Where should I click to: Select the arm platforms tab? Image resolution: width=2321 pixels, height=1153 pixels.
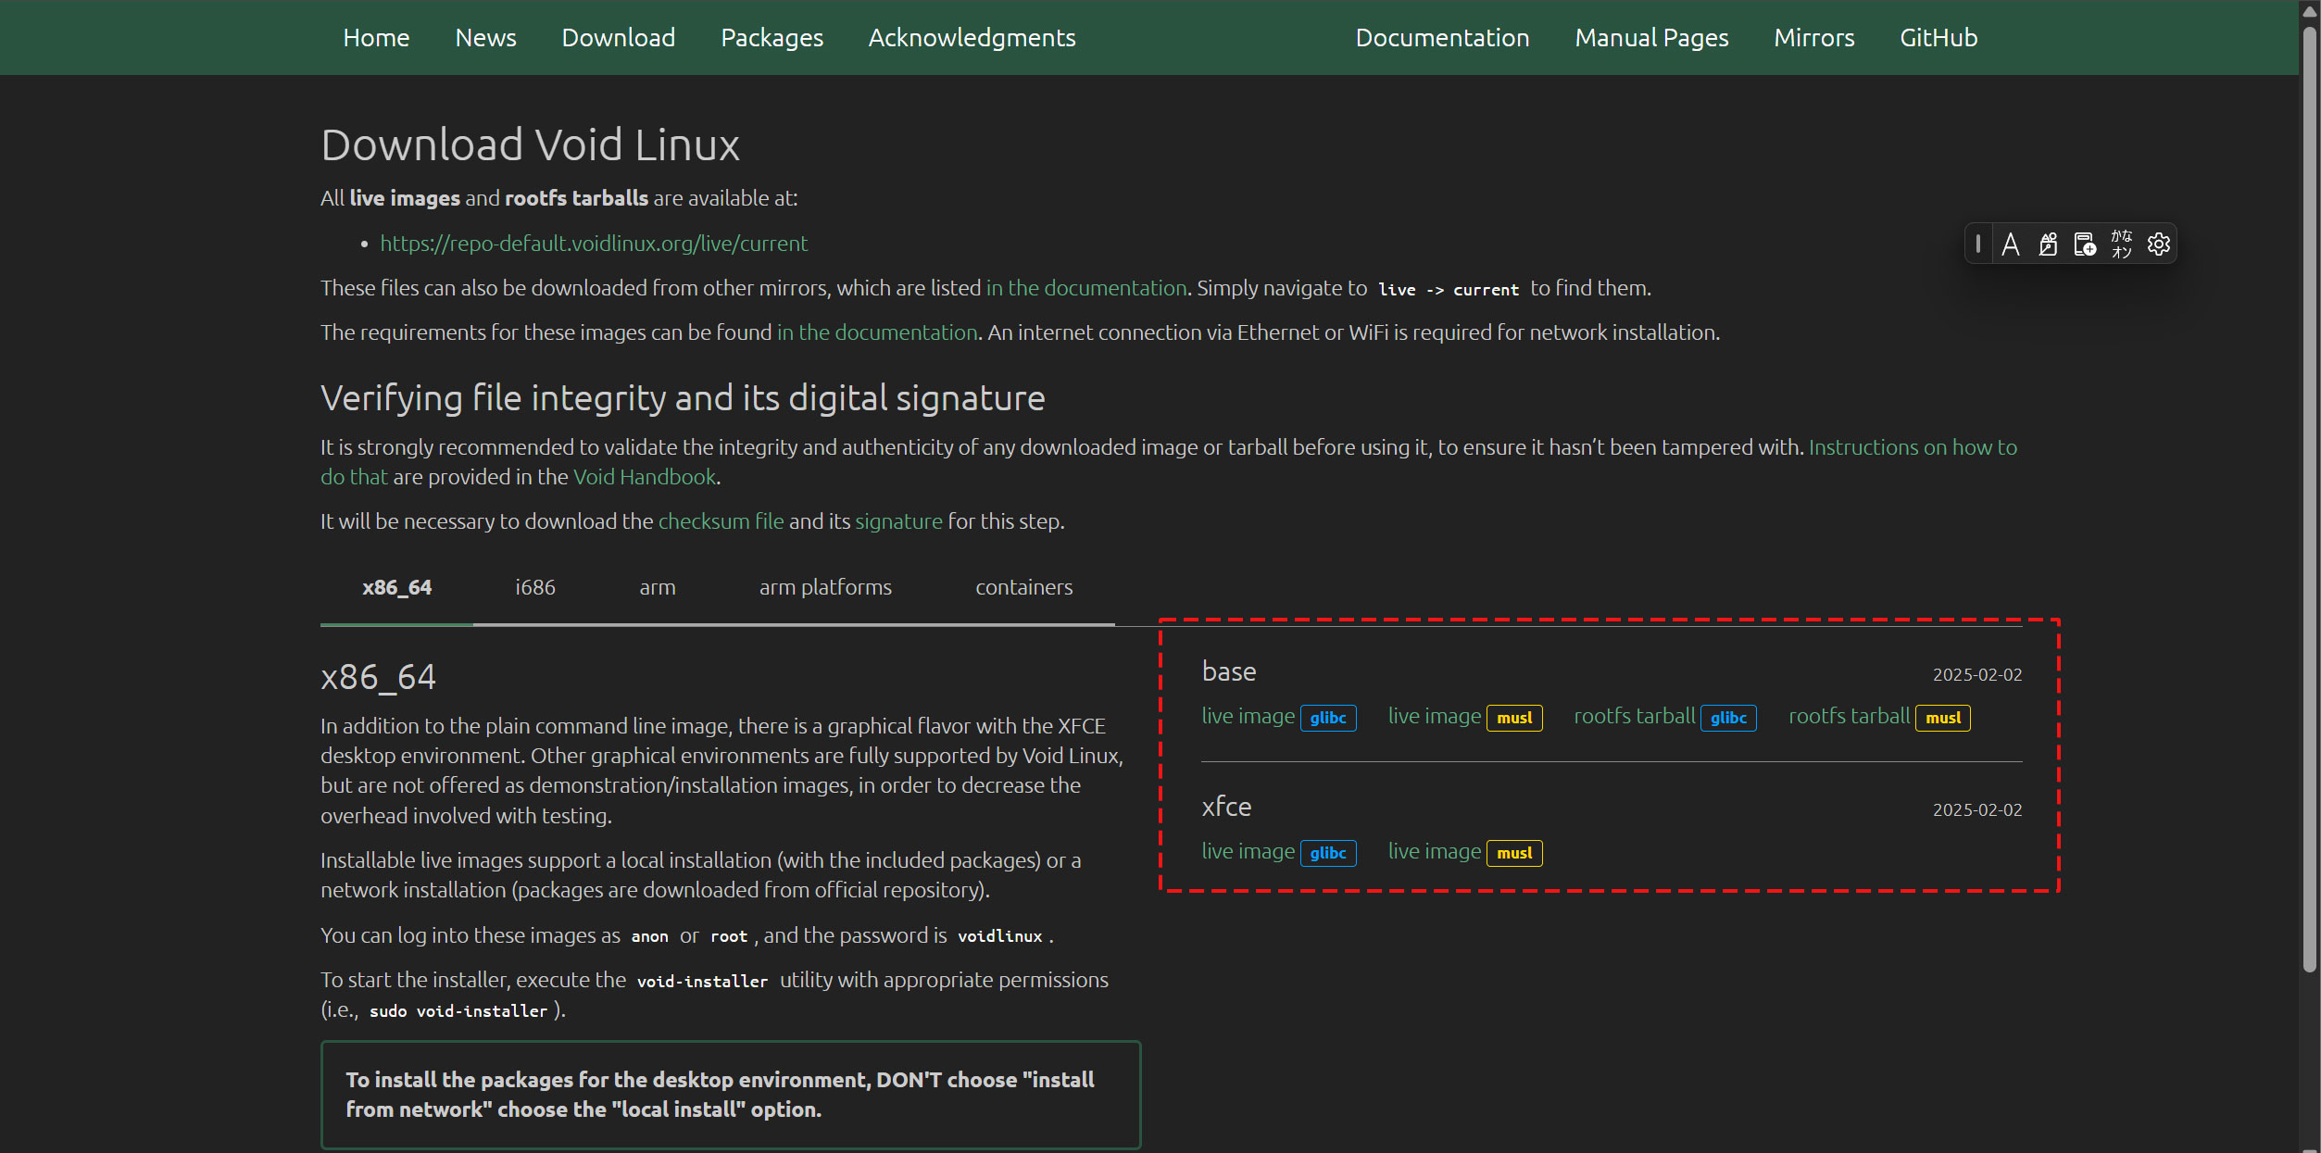(825, 587)
